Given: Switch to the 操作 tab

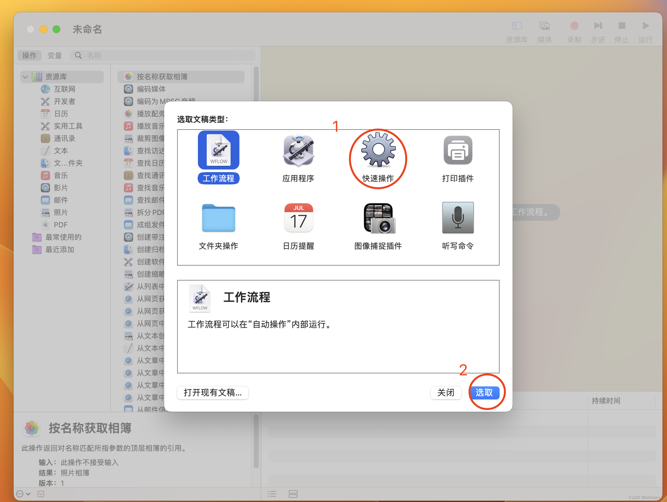Looking at the screenshot, I should tap(29, 56).
